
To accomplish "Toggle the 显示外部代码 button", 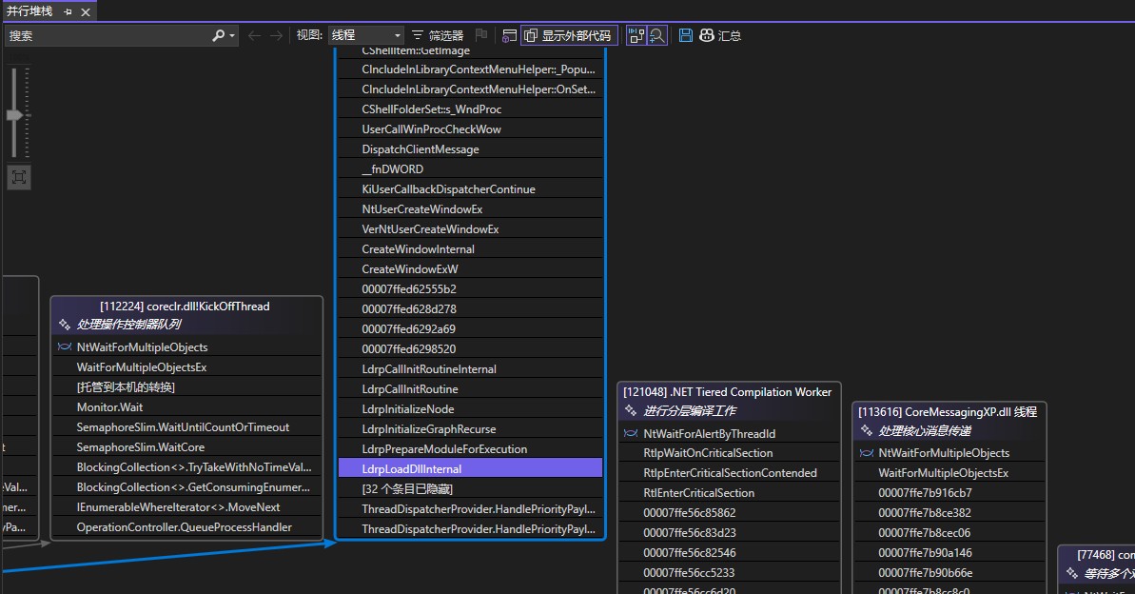I will click(x=568, y=35).
